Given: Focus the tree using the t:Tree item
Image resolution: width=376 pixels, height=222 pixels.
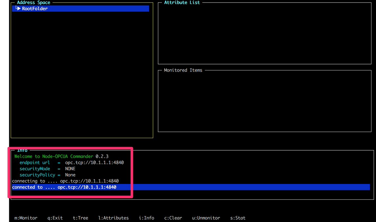Looking at the screenshot, I should click(81, 218).
